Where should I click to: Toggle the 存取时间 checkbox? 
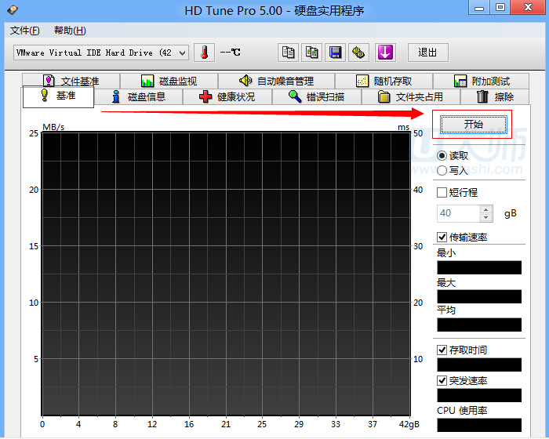click(442, 350)
